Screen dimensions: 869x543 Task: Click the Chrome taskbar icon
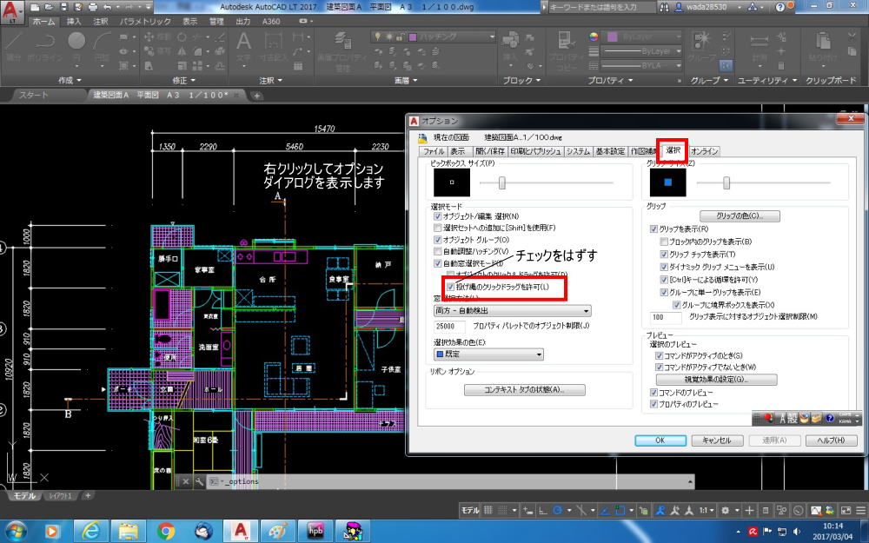[166, 531]
